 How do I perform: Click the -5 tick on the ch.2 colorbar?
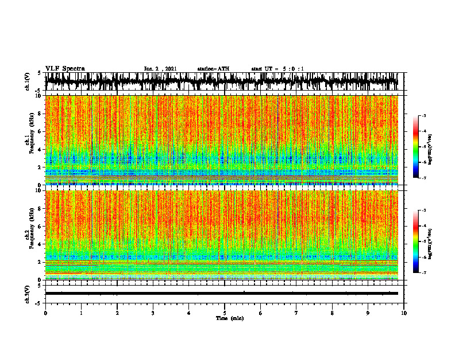point(424,241)
